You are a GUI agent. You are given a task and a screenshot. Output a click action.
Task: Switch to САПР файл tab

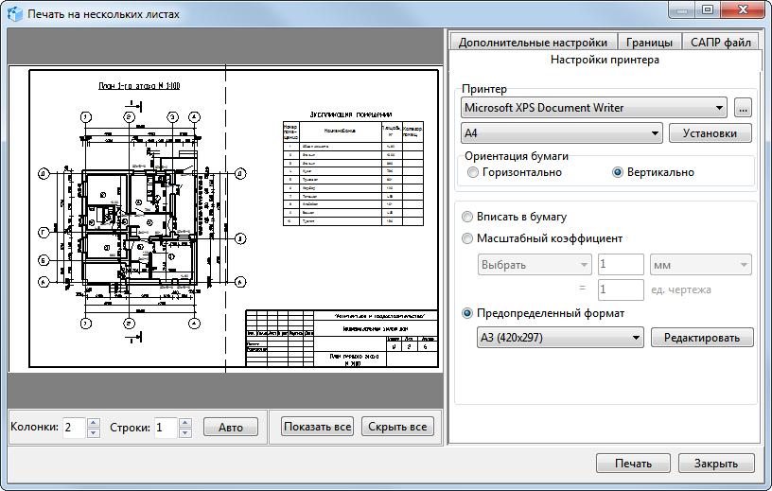(x=721, y=43)
